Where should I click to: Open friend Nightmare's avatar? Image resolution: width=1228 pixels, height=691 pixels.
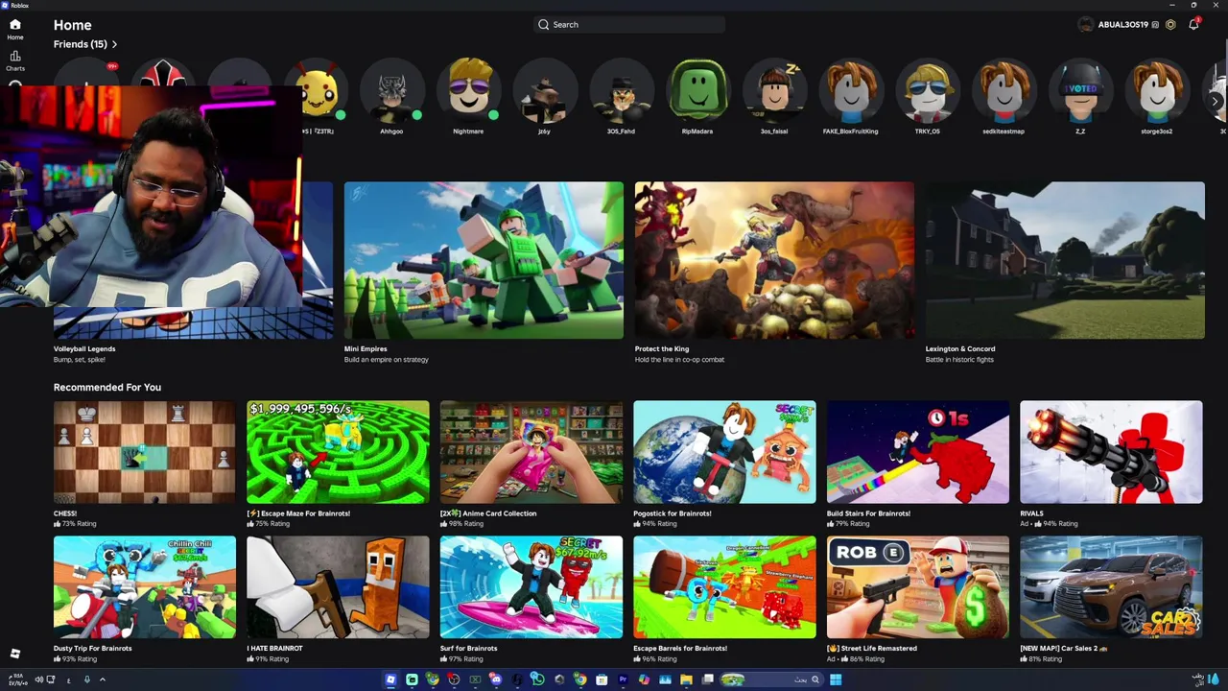click(x=468, y=92)
